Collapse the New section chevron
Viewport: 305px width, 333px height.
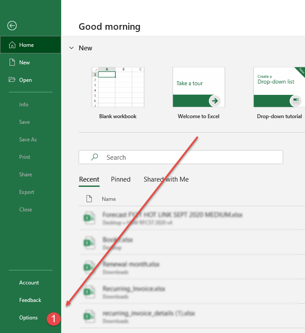[x=72, y=48]
